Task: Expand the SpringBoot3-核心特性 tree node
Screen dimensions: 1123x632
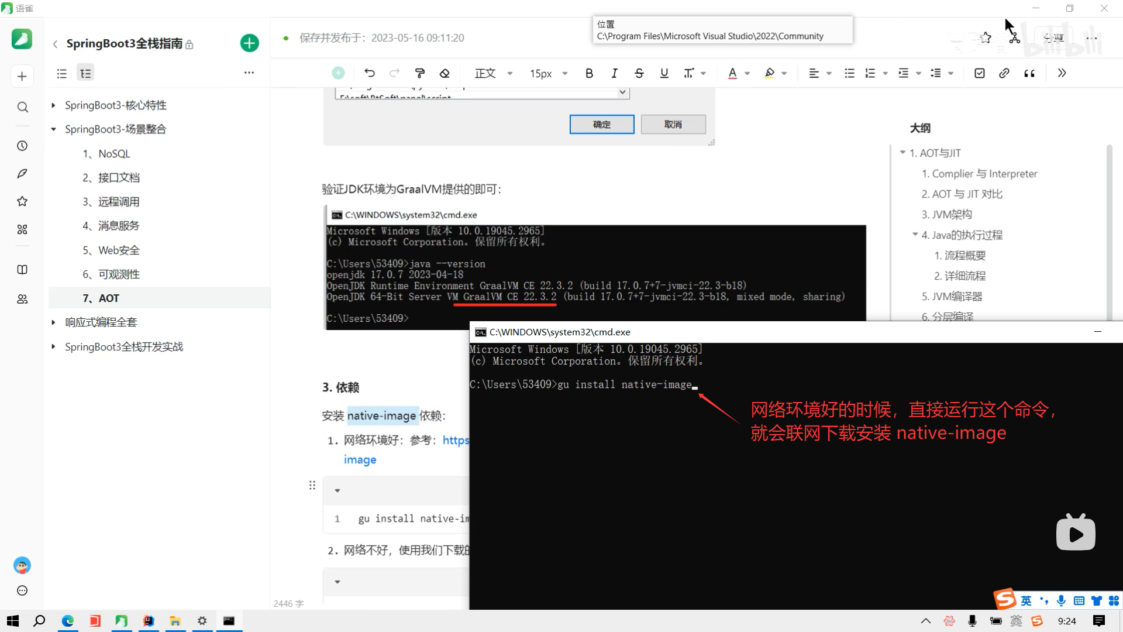Action: pos(53,105)
